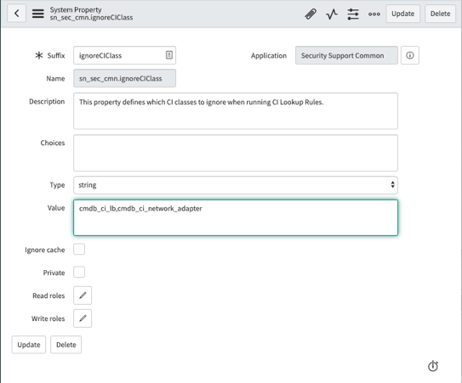Click the bottom Delete button
The width and height of the screenshot is (462, 383).
[66, 345]
